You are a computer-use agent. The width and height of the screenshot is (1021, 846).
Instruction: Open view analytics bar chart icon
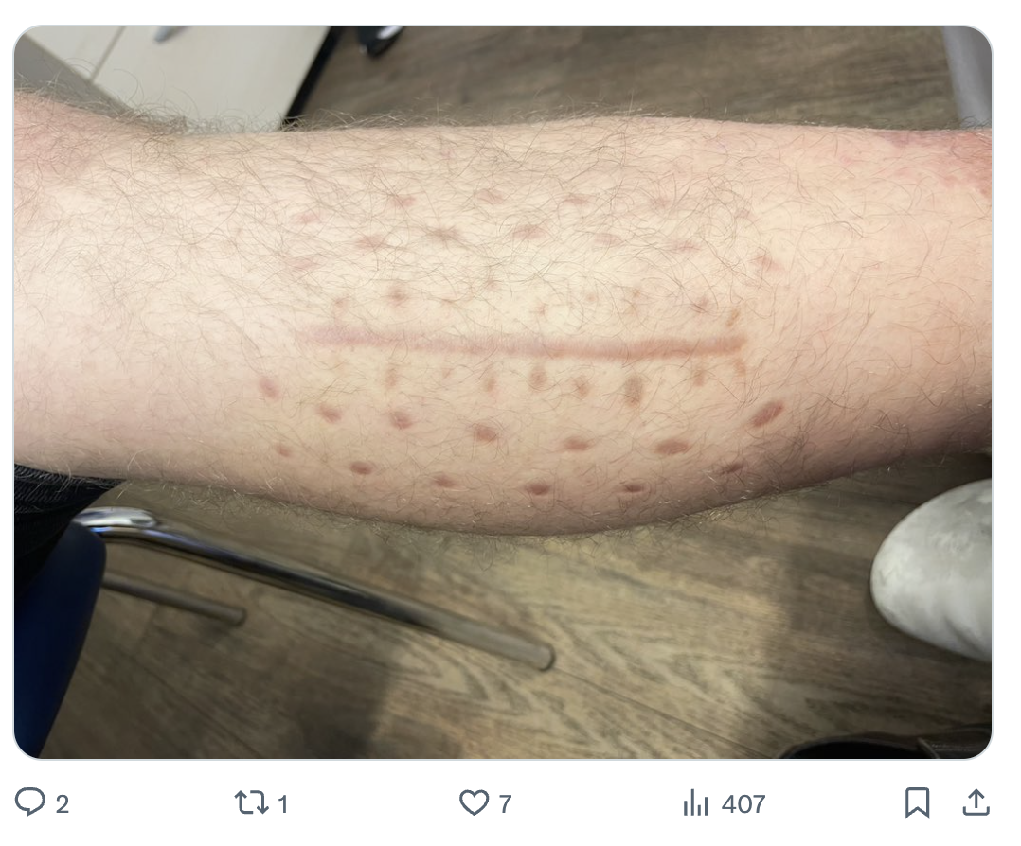(695, 802)
